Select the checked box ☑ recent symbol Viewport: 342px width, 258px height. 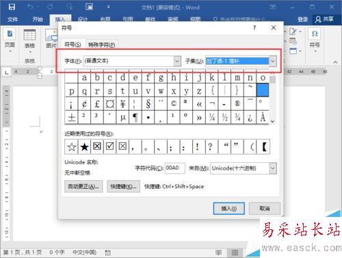110,146
